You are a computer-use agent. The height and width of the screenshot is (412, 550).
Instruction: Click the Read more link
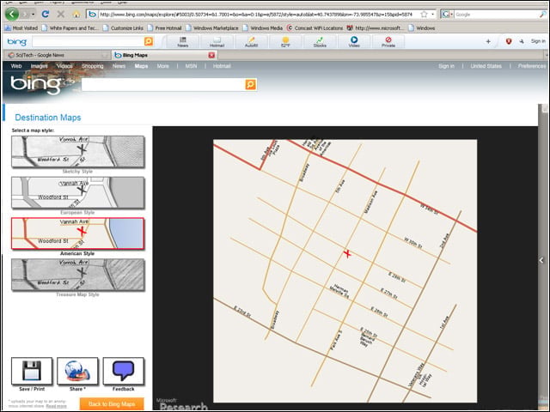pos(56,406)
